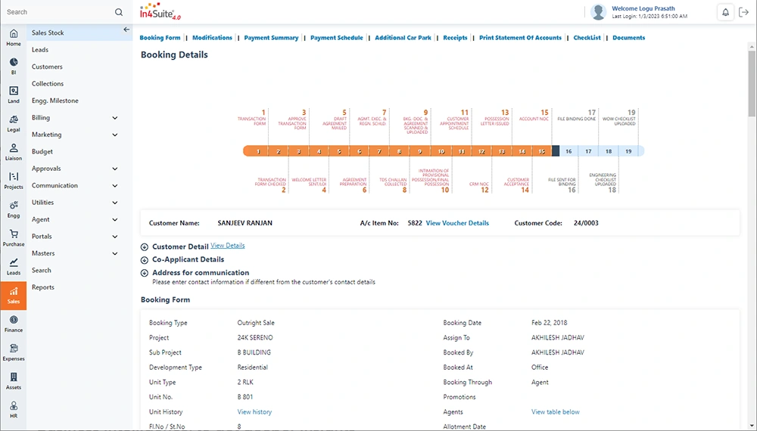Open the Receipts tab

pyautogui.click(x=455, y=38)
